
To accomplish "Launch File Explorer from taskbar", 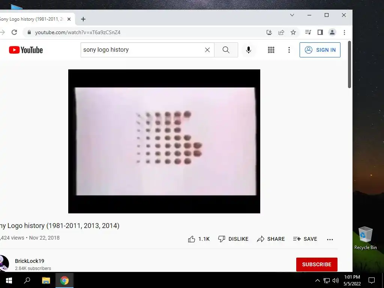I will click(46, 280).
